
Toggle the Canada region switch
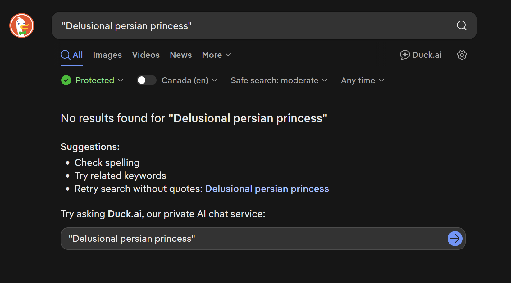pos(146,80)
